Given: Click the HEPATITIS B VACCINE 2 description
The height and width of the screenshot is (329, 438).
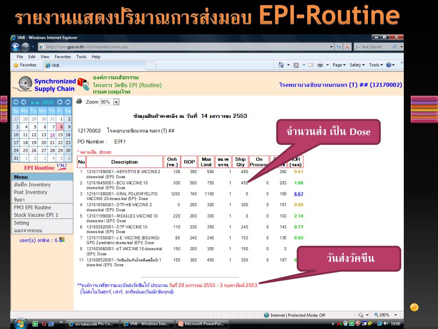Looking at the screenshot, I should click(124, 174).
